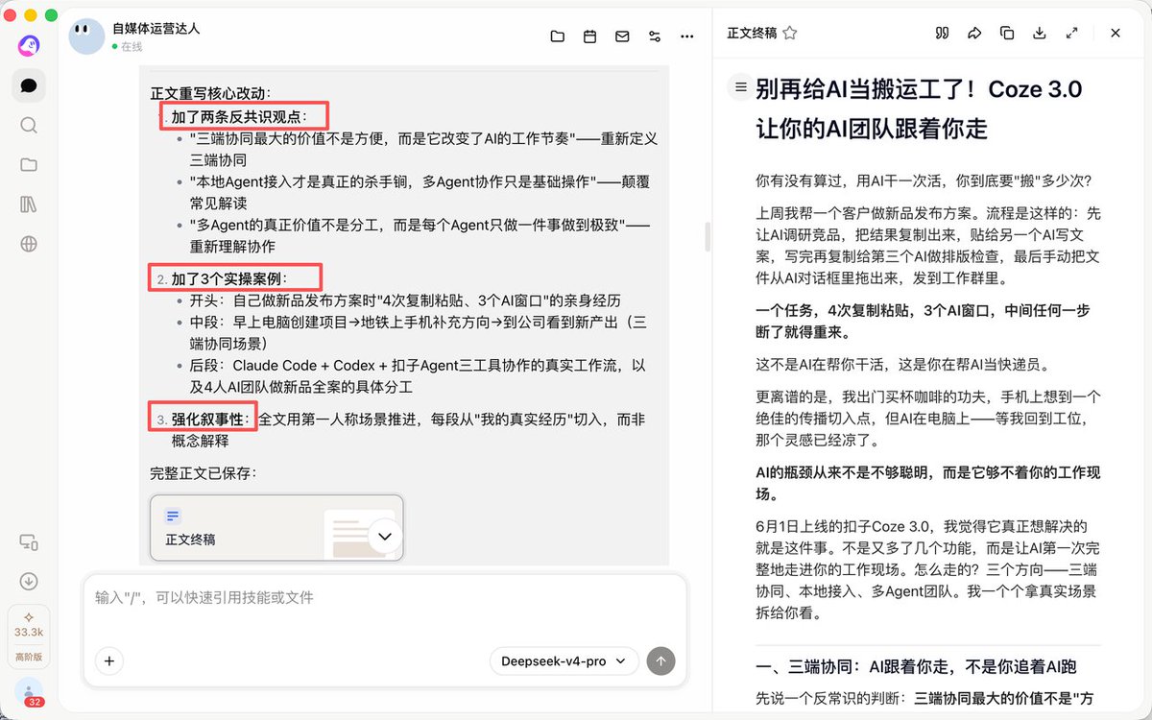
Task: Click the download circle icon in the sidebar
Action: click(29, 582)
